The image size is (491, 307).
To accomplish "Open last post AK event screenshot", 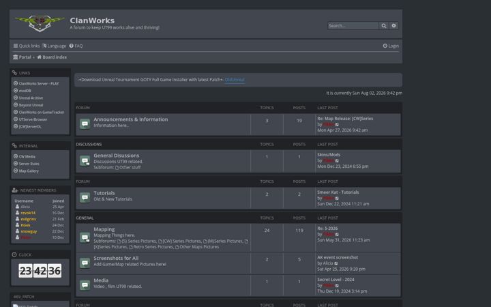I will (338, 257).
